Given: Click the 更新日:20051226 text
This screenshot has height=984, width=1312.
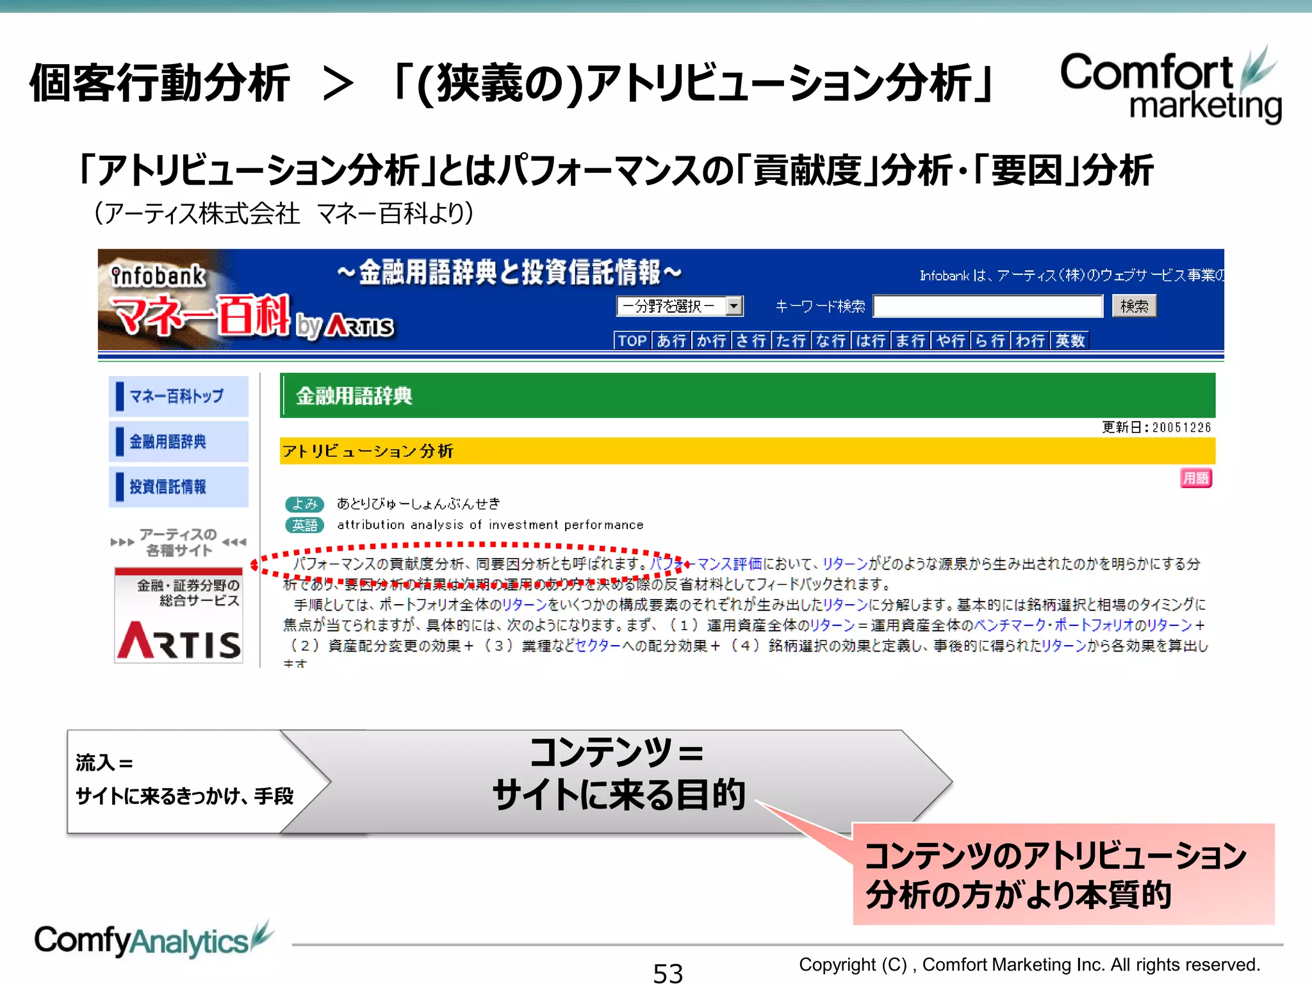Looking at the screenshot, I should coord(1156,427).
